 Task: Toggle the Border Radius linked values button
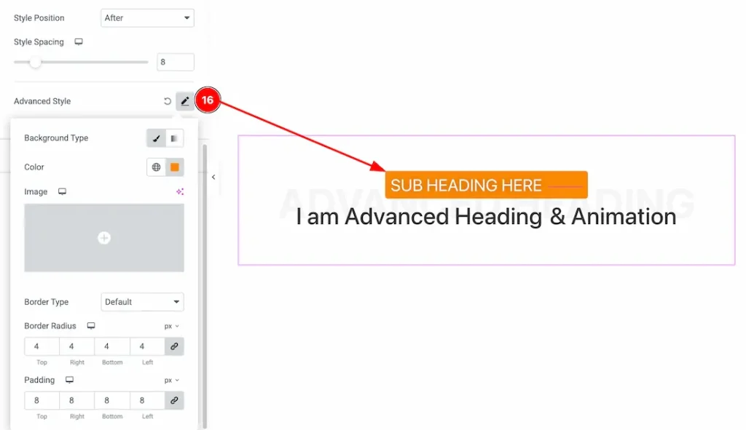tap(174, 346)
